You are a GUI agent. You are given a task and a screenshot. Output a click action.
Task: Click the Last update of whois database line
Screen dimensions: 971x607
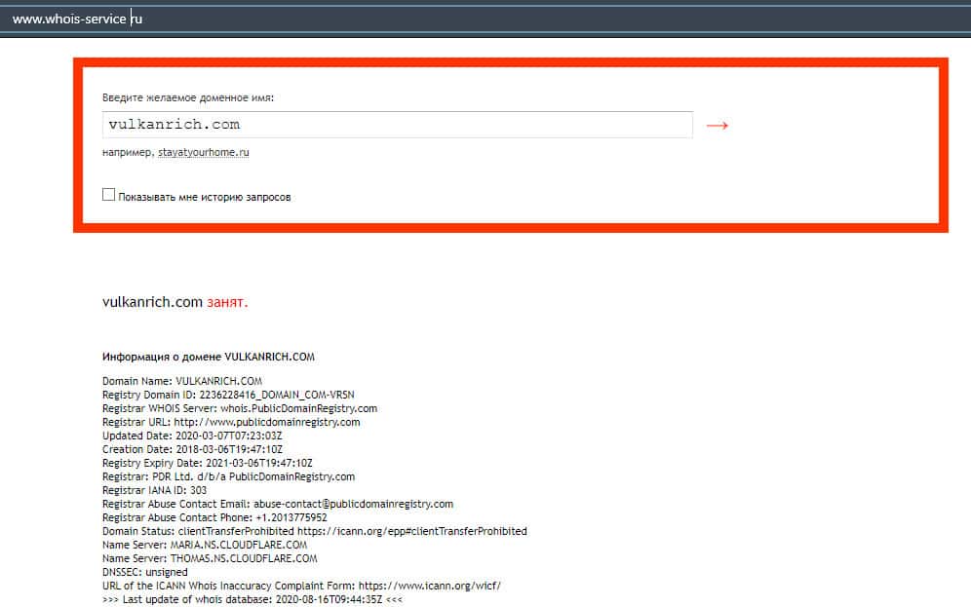coord(252,599)
